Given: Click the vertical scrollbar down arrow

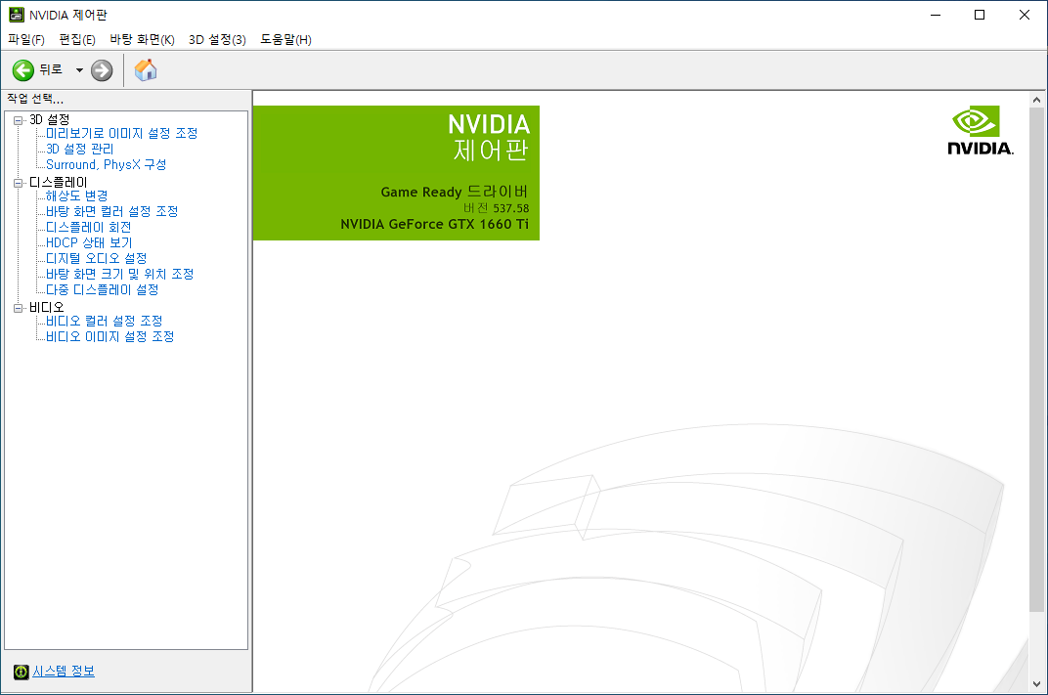Looking at the screenshot, I should tap(1036, 684).
